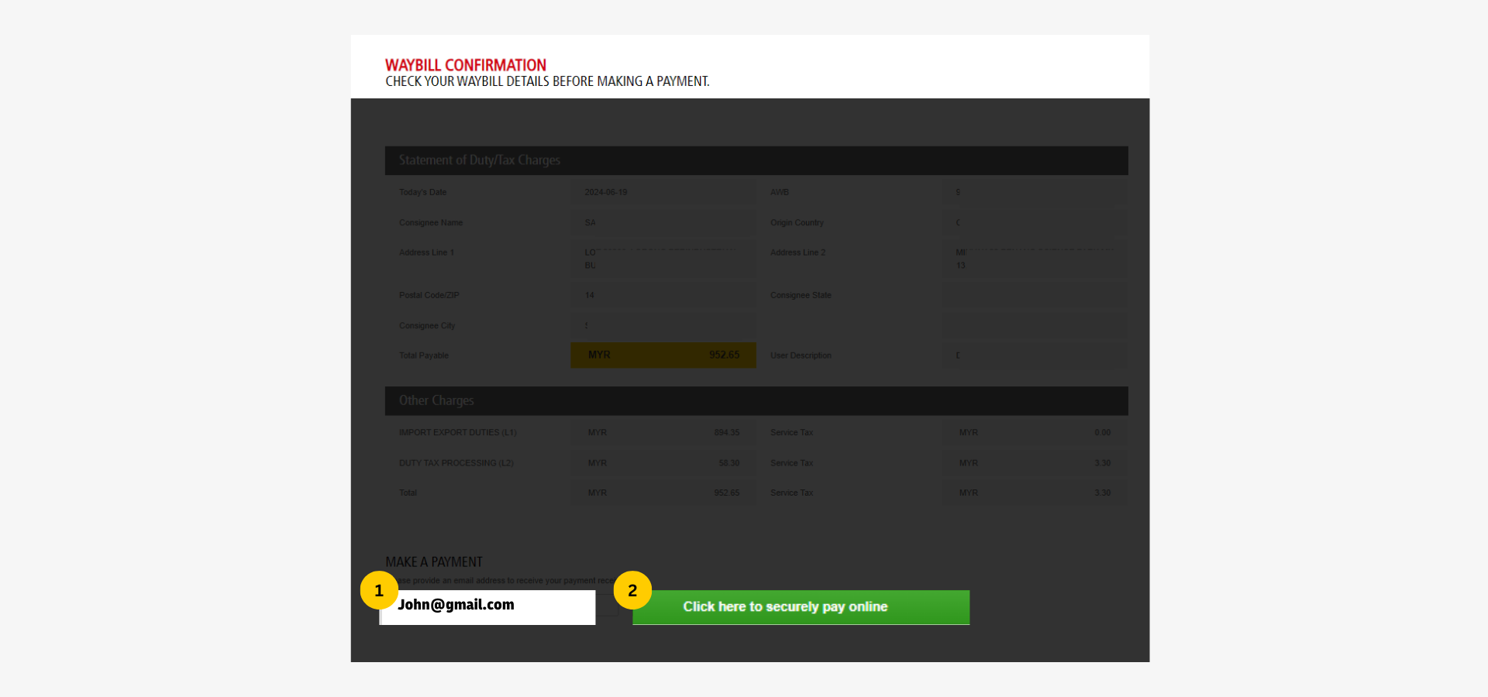Viewport: 1488px width, 697px height.
Task: Click the 952.65 amount in Other Charges Total row
Action: point(727,493)
